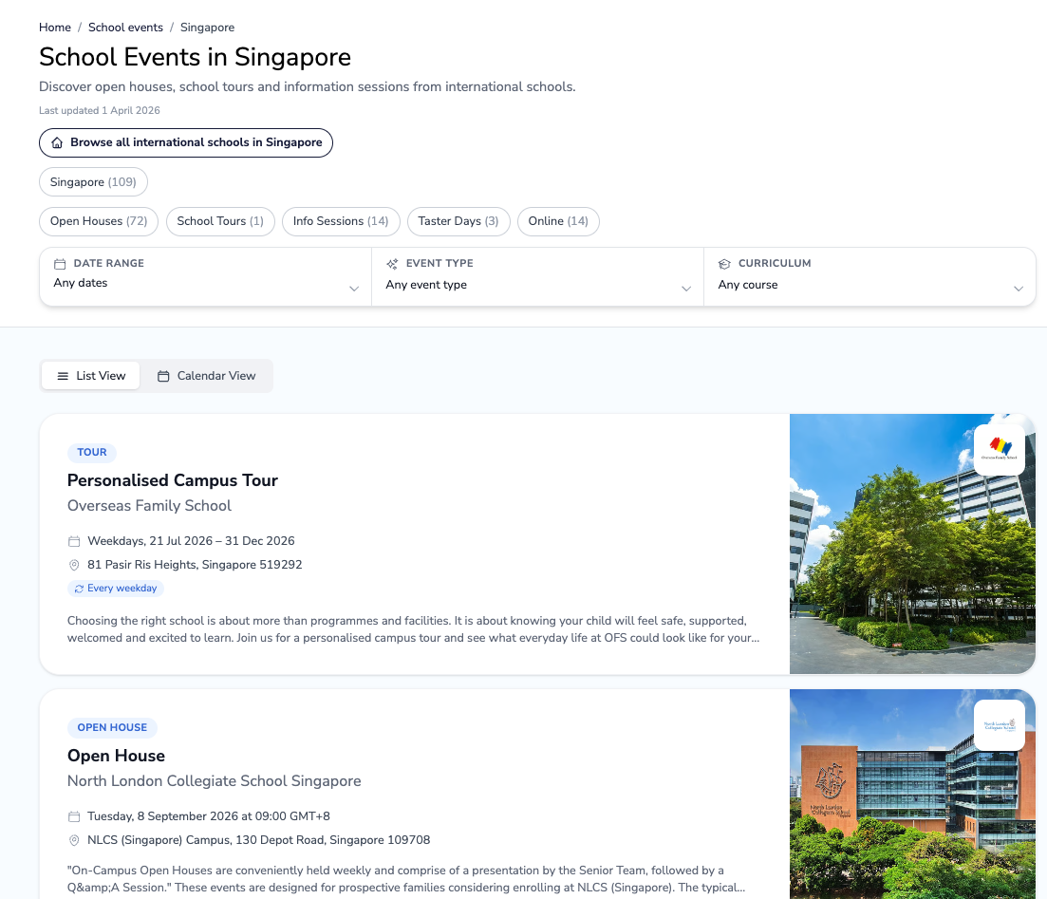The image size is (1047, 899).
Task: Click 'Weekdays, 21 Jul 2026 – 31 Dec 2026' text
Action: tap(191, 541)
